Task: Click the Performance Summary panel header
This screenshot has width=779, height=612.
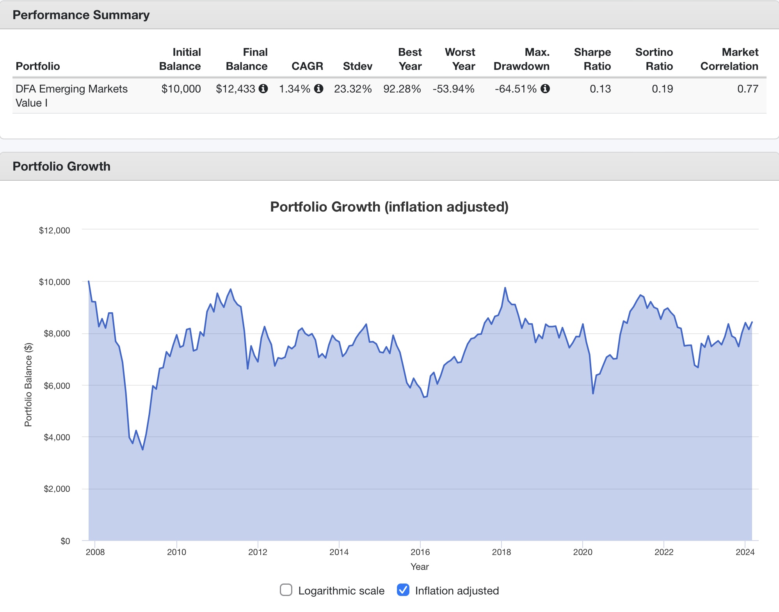Action: point(81,15)
